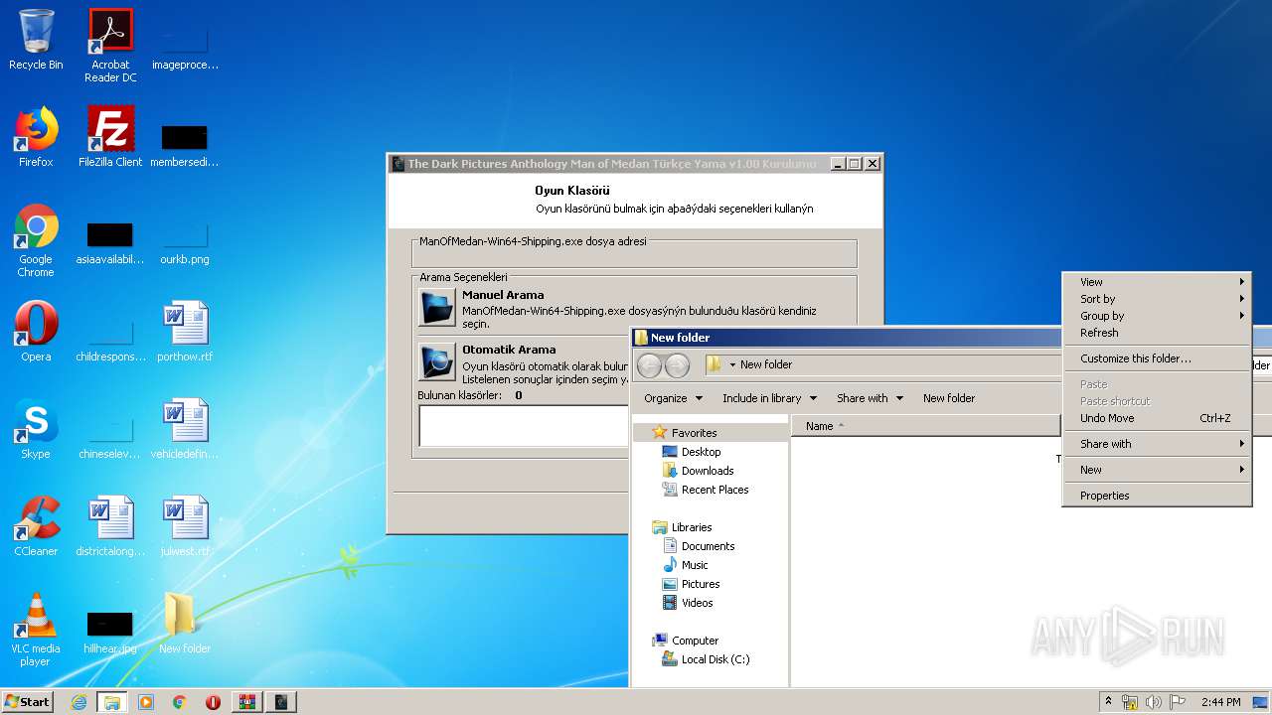Show hidden tray icons arrow
This screenshot has height=715, width=1272.
(x=1109, y=701)
